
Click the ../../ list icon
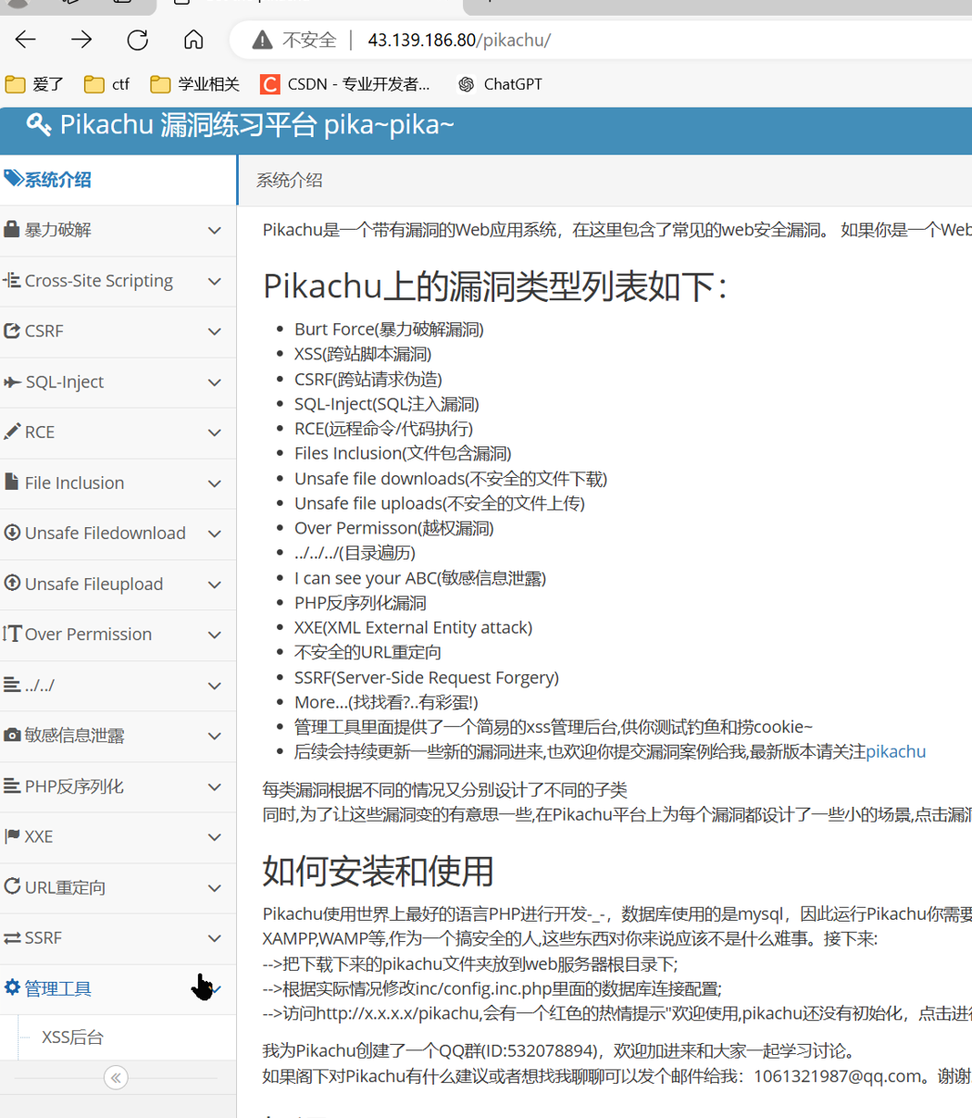12,685
